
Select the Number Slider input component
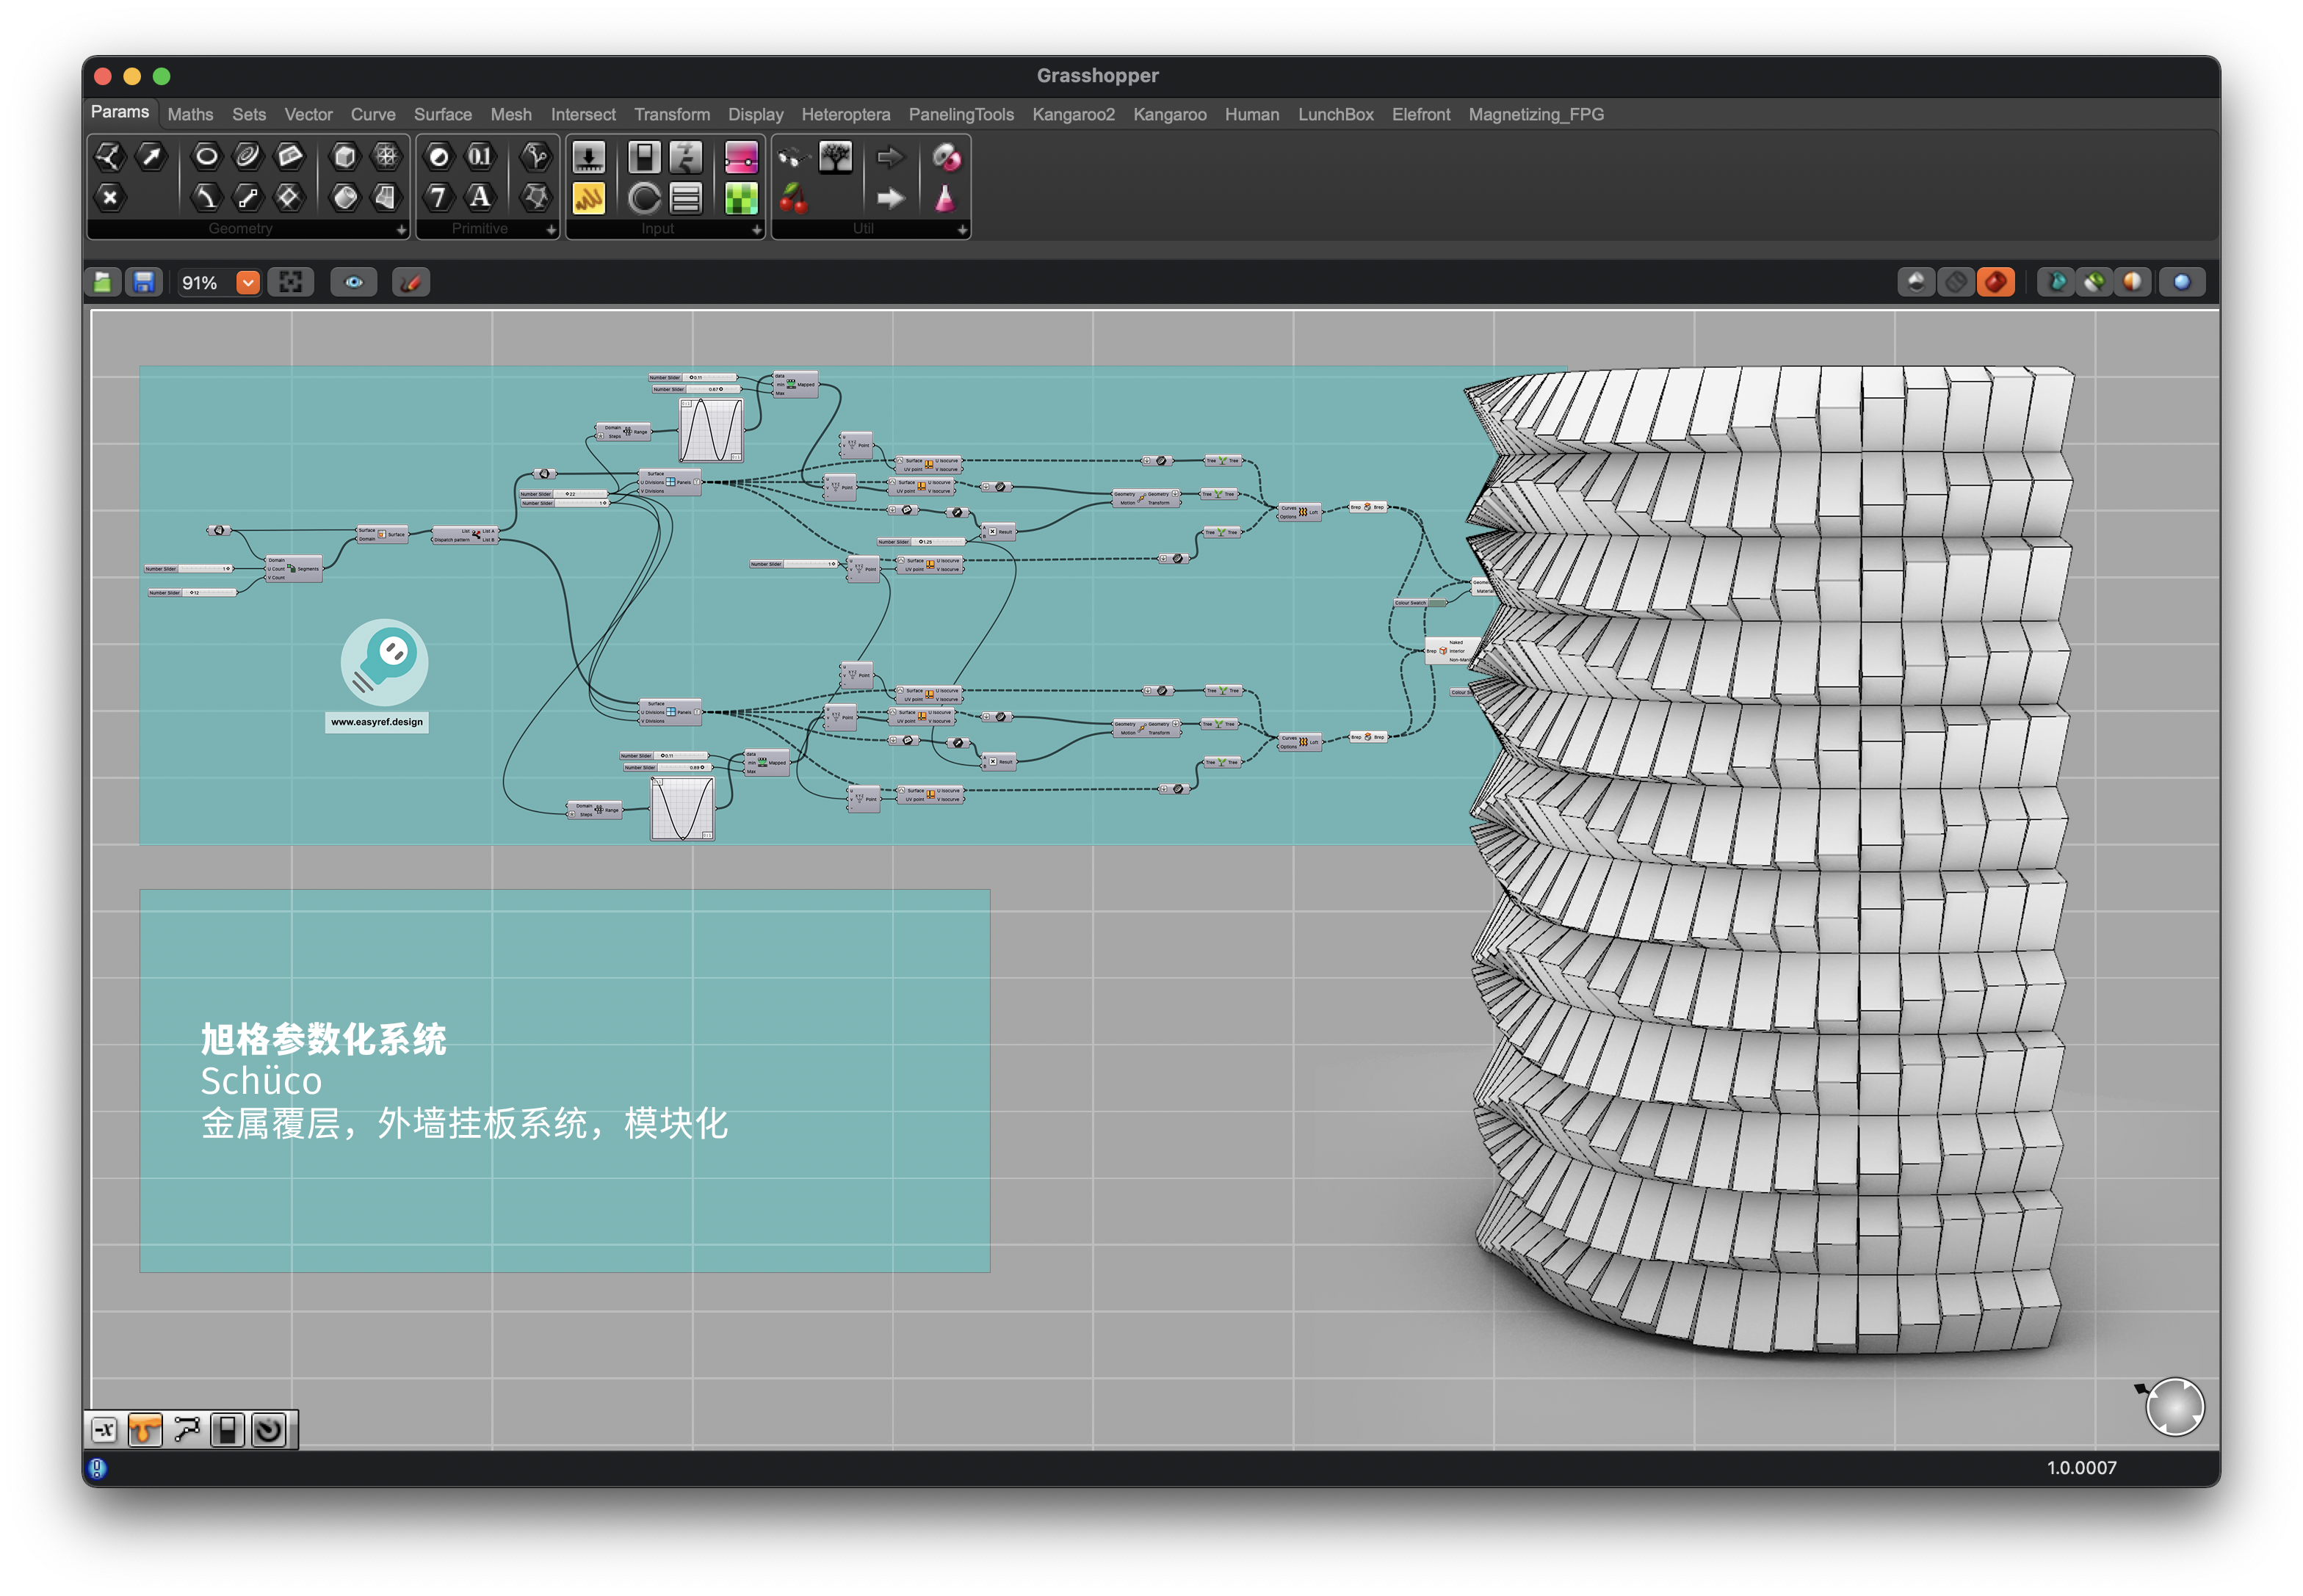click(588, 157)
